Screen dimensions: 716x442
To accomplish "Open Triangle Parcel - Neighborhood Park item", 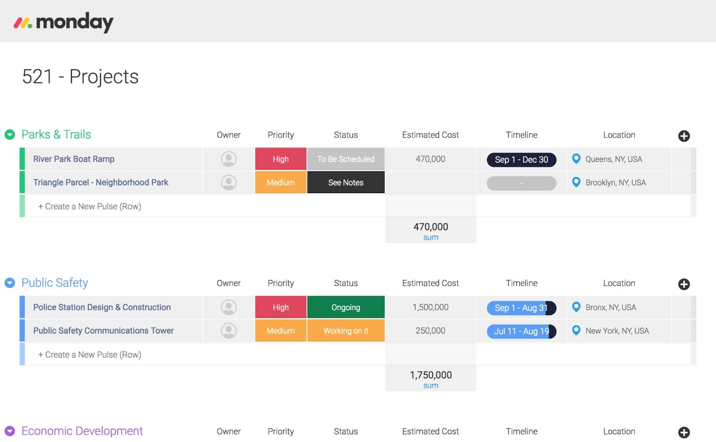I will [101, 183].
